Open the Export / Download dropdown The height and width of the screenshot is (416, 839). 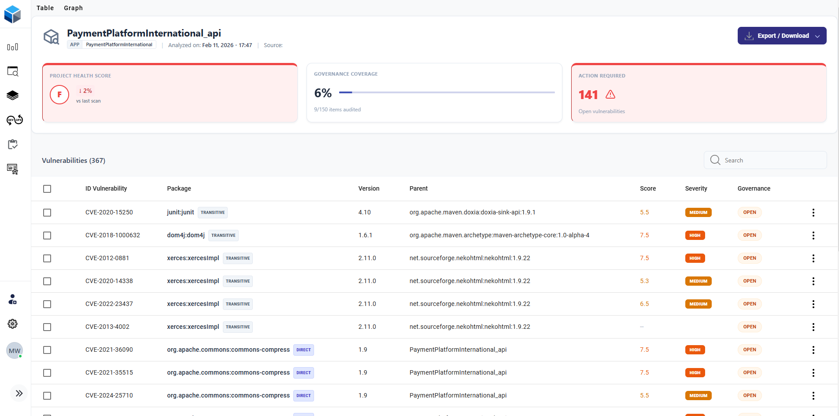coord(782,36)
